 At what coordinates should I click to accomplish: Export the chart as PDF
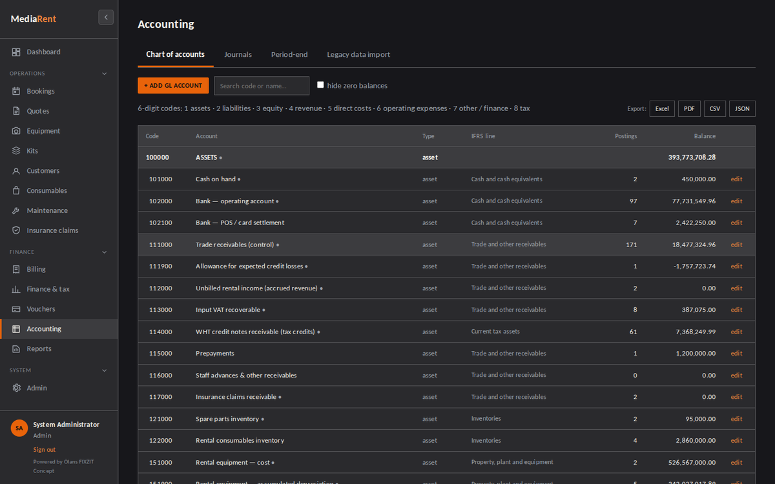[689, 108]
